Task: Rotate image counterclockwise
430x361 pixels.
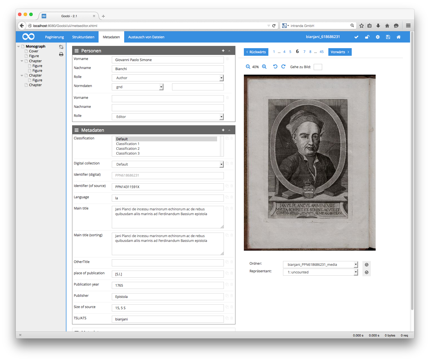Action: tap(275, 66)
